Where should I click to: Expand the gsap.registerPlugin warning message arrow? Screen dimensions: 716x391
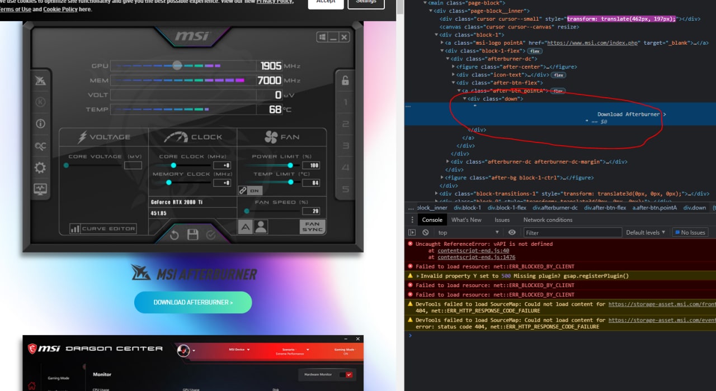point(418,276)
